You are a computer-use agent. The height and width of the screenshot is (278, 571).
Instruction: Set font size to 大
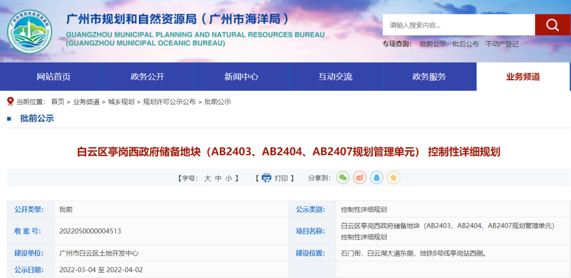point(208,178)
